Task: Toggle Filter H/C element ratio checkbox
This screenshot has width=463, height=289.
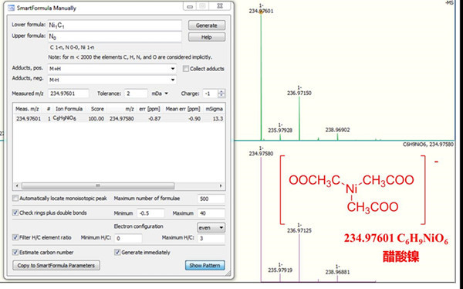Action: [15, 237]
